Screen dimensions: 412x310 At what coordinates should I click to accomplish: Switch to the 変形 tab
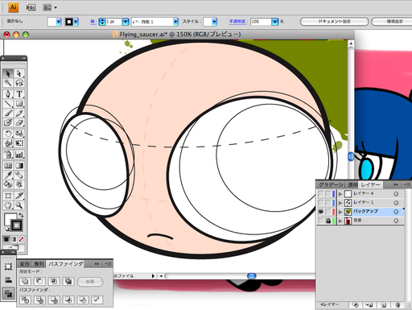25,264
